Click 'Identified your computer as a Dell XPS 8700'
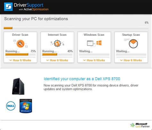Image resolution: width=152 pixels, height=130 pixels. [x=82, y=79]
